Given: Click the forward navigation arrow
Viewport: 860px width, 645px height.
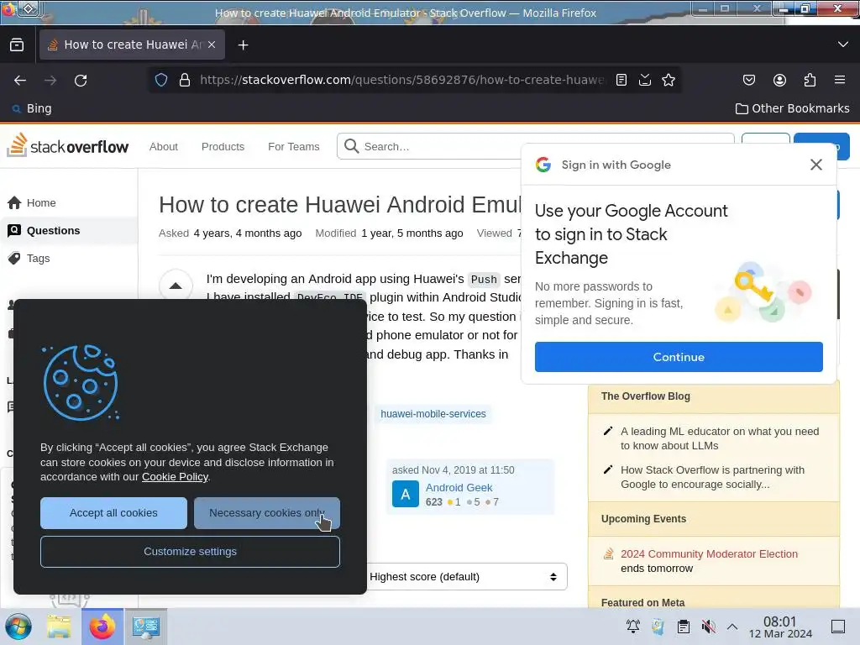Looking at the screenshot, I should (50, 80).
